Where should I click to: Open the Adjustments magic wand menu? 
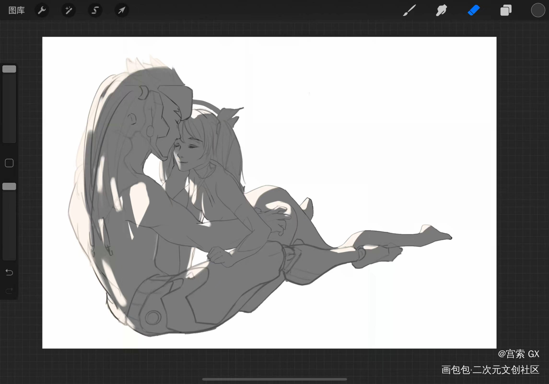(x=68, y=10)
